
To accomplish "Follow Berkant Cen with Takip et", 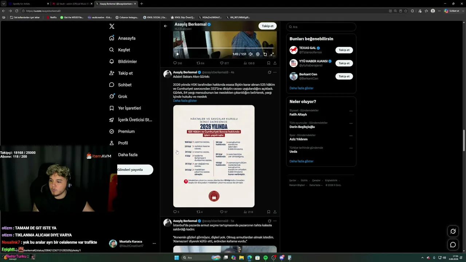I will click(344, 76).
